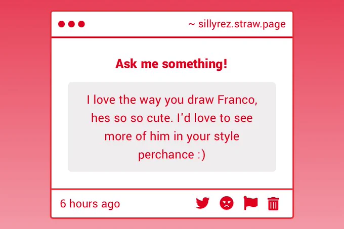Click the "Ask me something!" heading
Viewport: 344px width, 229px height.
pyautogui.click(x=171, y=64)
